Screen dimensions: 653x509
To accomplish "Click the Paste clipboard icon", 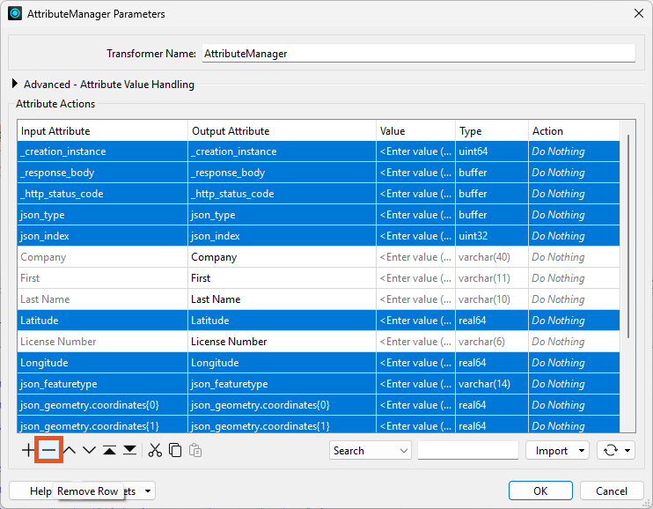I will tap(195, 450).
